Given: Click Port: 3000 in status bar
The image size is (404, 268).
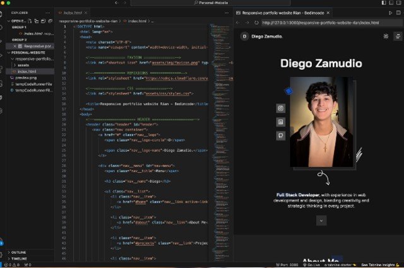Looking at the screenshot, I should tap(287, 265).
